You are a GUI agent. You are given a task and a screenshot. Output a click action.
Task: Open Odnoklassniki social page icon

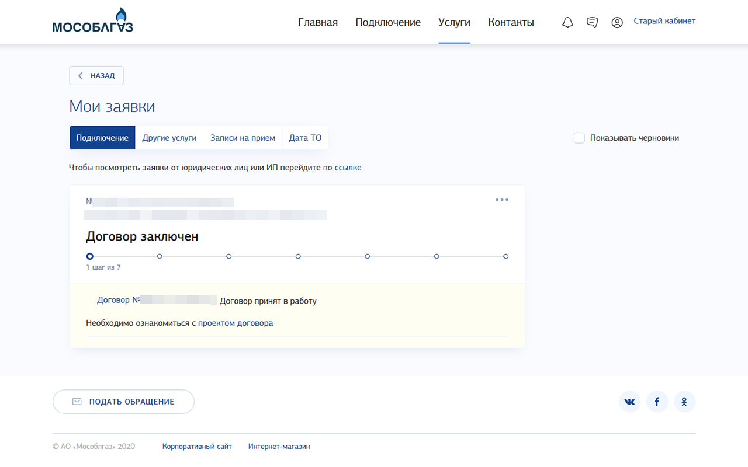pyautogui.click(x=685, y=402)
